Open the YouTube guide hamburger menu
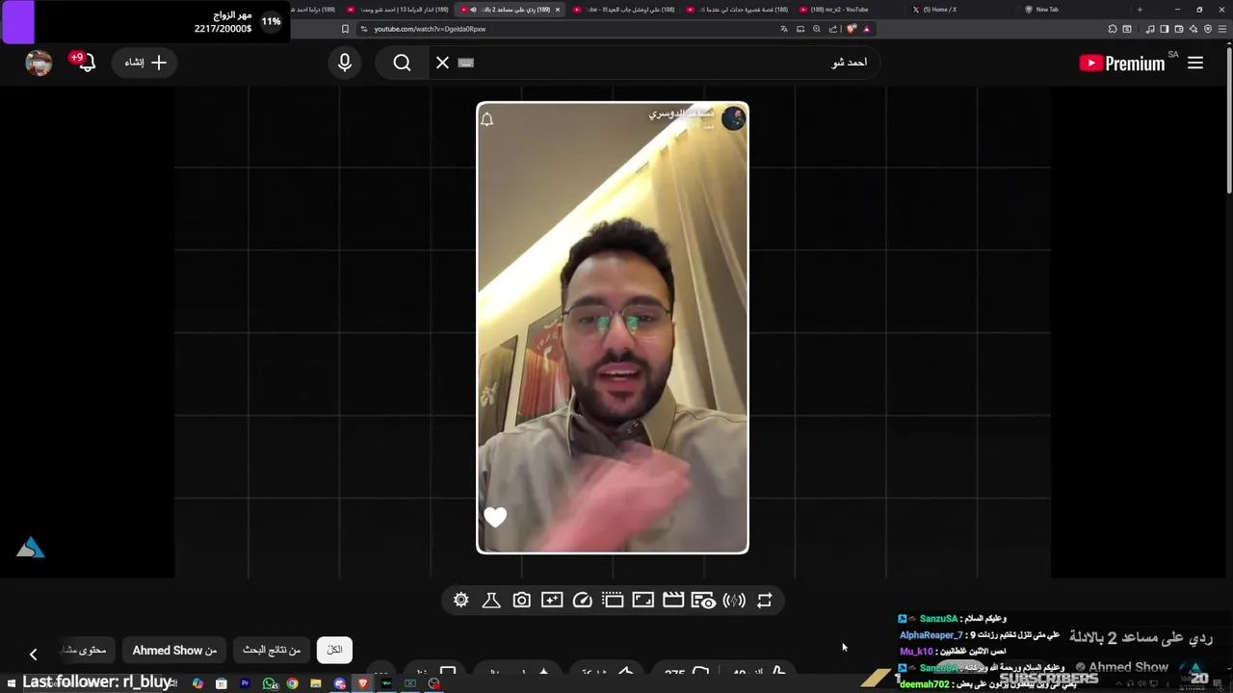 pyautogui.click(x=1195, y=63)
